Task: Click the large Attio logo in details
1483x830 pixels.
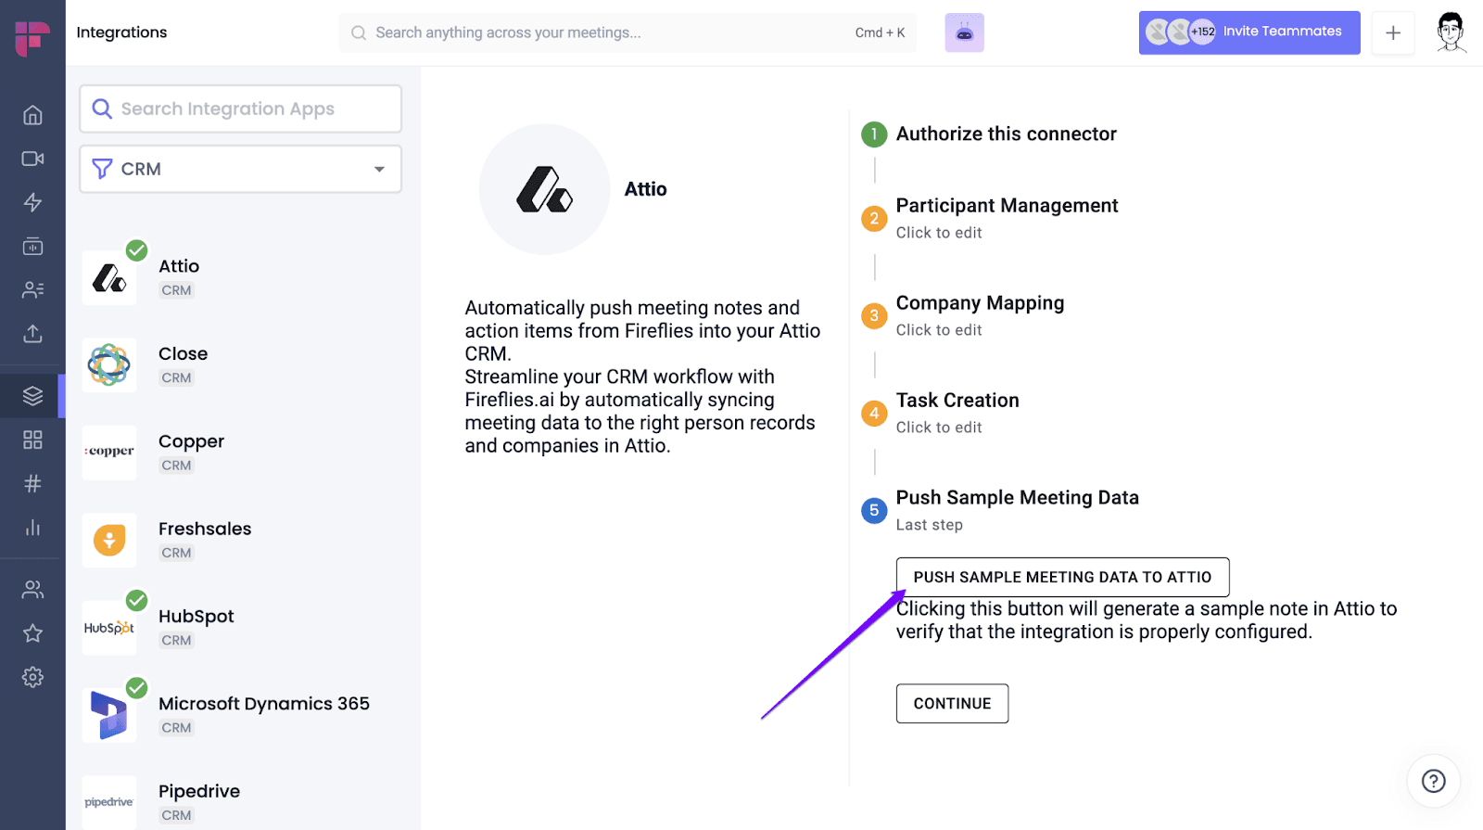Action: [544, 189]
